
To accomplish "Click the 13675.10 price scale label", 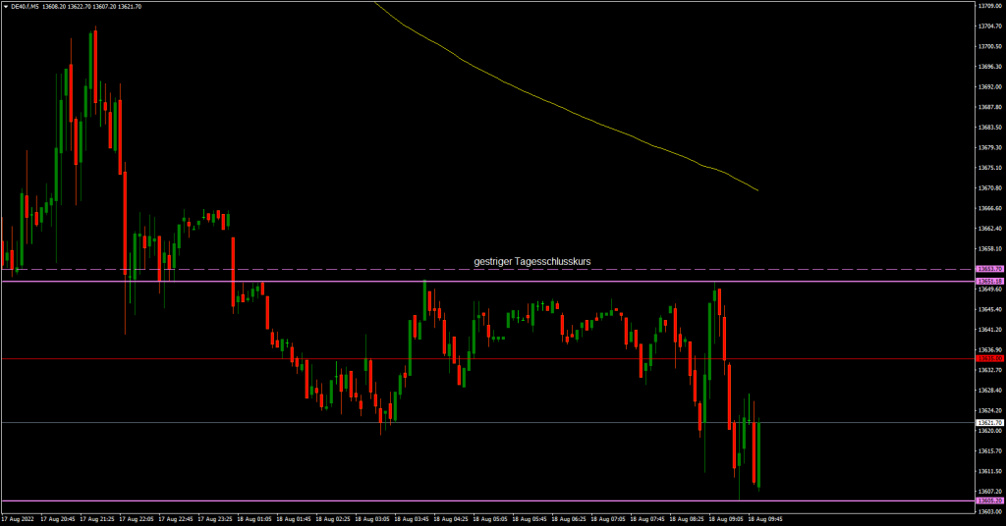I will coord(988,168).
